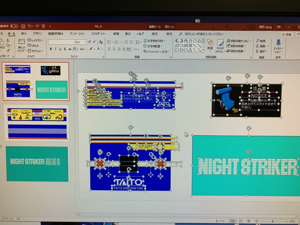The height and width of the screenshot is (225, 300).
Task: Open the Design (デザイン) tab
Action: (x=37, y=34)
